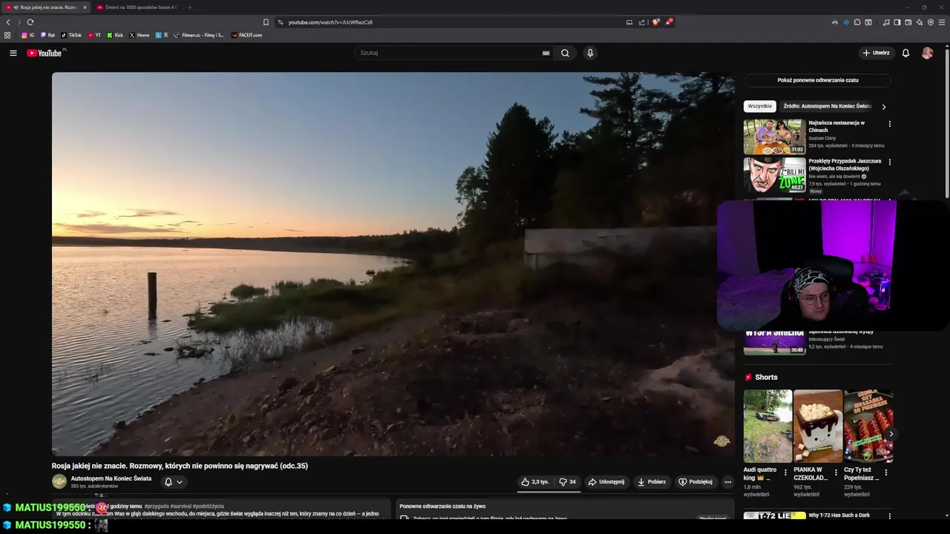Open the IG bookmark

click(27, 35)
